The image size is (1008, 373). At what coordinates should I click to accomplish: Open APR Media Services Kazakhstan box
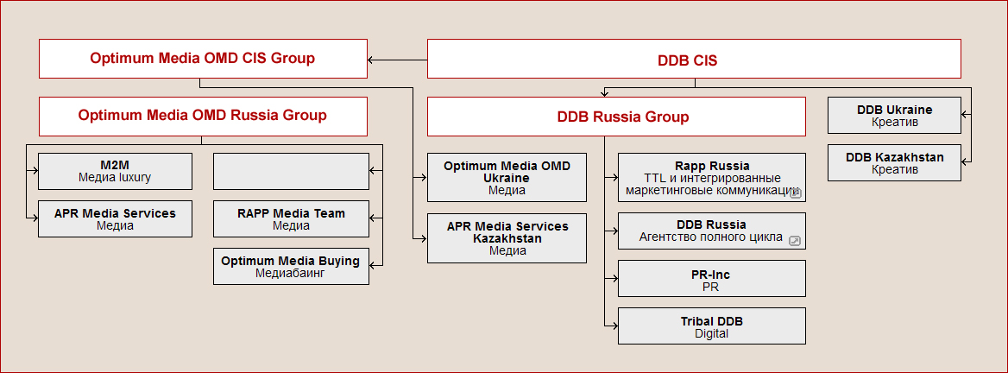(507, 238)
